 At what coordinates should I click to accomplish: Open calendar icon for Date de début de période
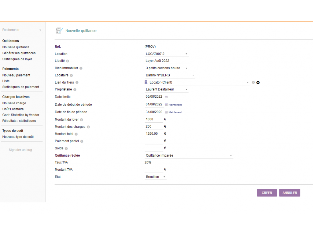(x=166, y=104)
